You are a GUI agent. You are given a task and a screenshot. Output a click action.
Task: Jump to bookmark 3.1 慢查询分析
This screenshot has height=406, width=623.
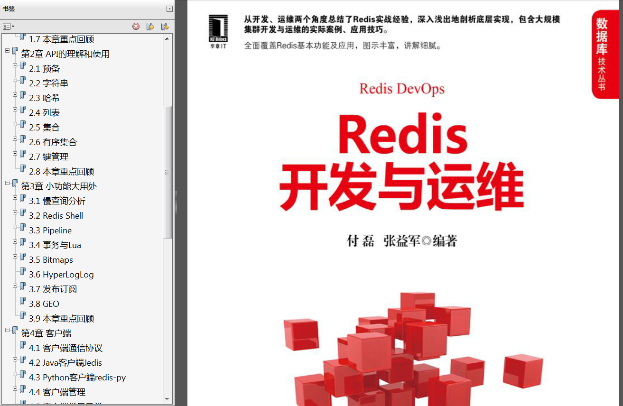click(57, 201)
